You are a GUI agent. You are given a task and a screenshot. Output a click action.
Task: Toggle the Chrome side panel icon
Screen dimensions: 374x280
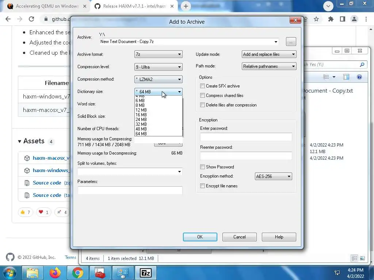coord(343,19)
